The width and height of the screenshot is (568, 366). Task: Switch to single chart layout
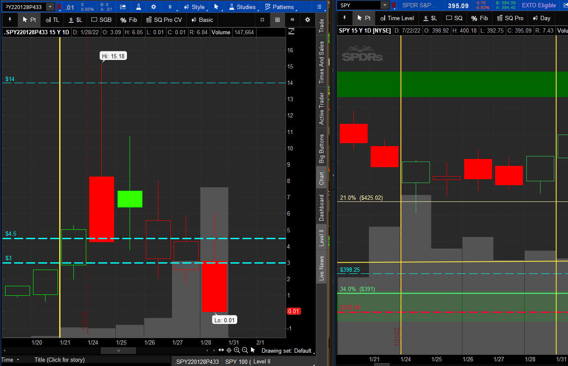[x=263, y=20]
